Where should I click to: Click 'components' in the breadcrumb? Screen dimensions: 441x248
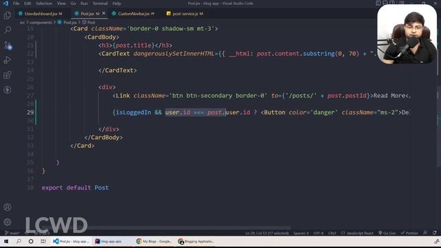click(41, 22)
